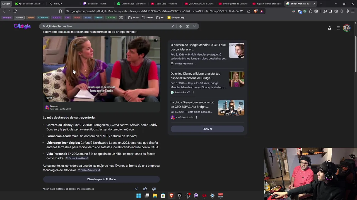Expand the Forbes Argentina +5 sources chip
This screenshot has width=357, height=200.
(x=77, y=158)
